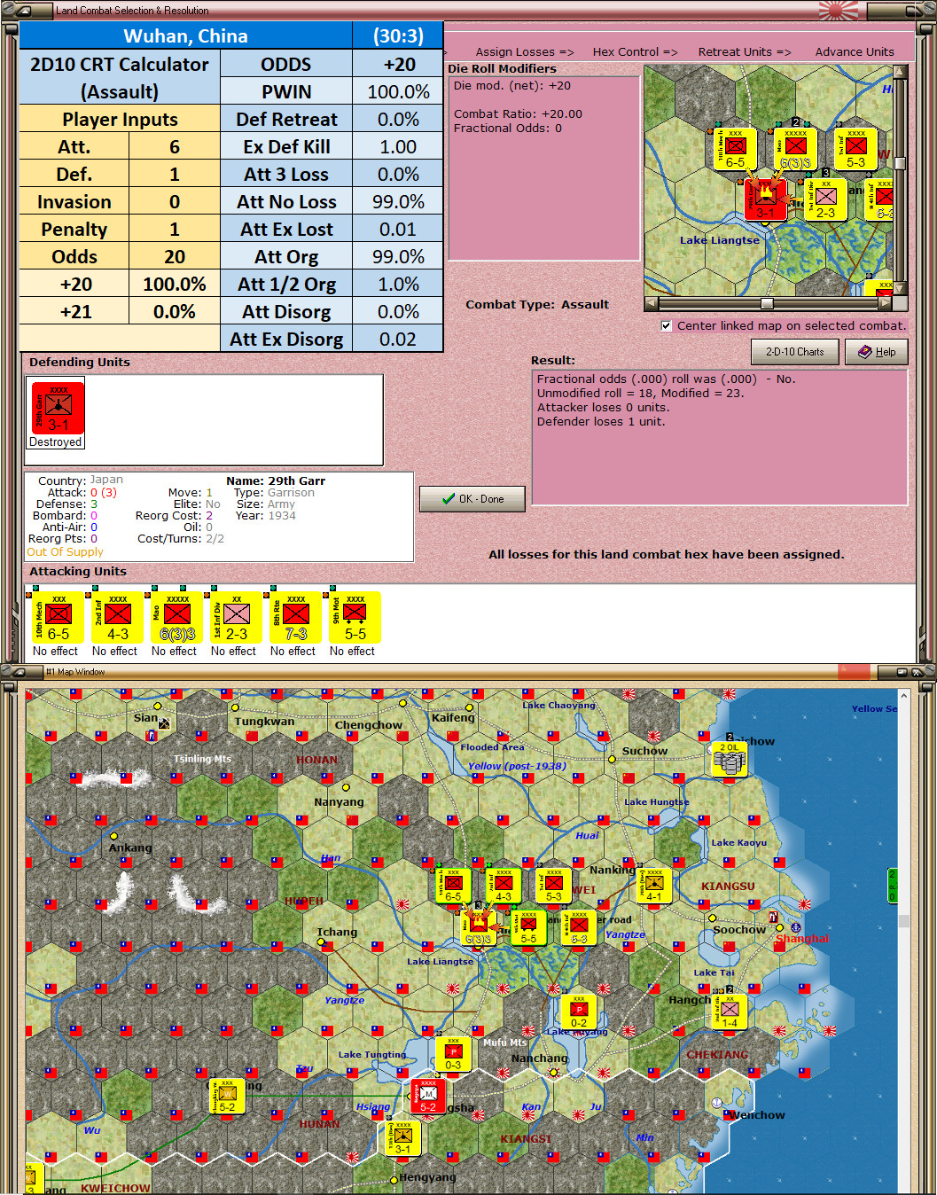This screenshot has height=1195, width=937.
Task: Select the 6-3 unit on the main map
Action: point(579,926)
